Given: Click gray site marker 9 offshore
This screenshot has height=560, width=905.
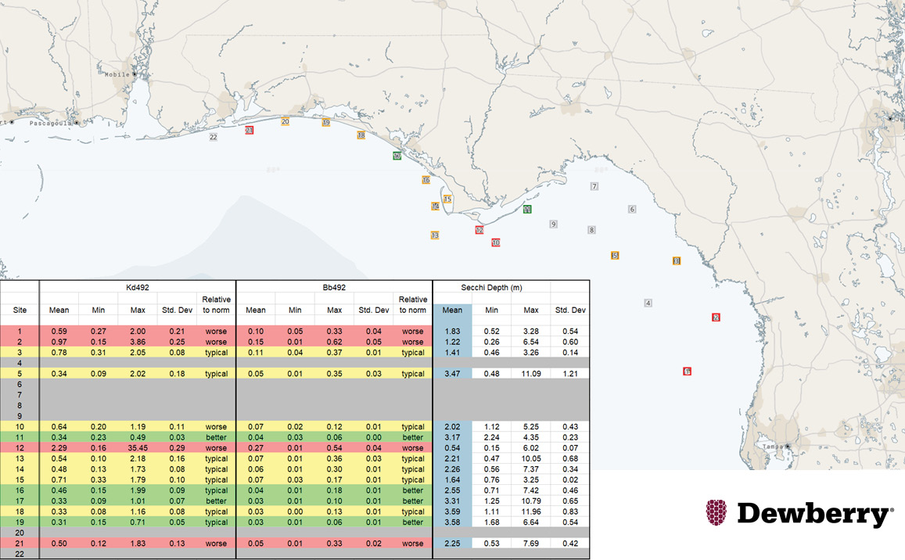Looking at the screenshot, I should [x=555, y=223].
